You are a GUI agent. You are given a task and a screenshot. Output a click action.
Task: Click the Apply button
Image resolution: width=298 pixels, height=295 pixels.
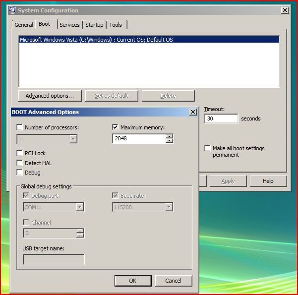coord(228,181)
